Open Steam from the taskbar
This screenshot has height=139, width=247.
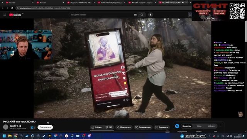point(44,136)
